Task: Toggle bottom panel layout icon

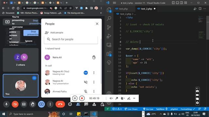Action: click(177, 3)
